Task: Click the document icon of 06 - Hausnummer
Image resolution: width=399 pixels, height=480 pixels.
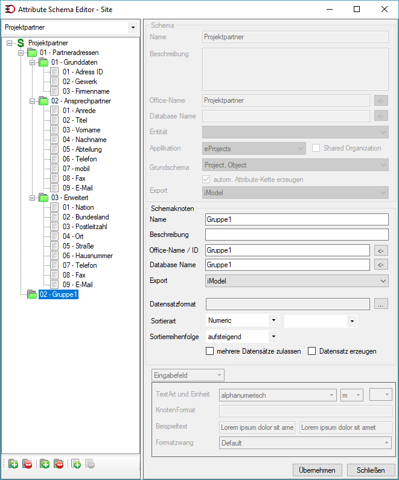Action: tap(54, 256)
